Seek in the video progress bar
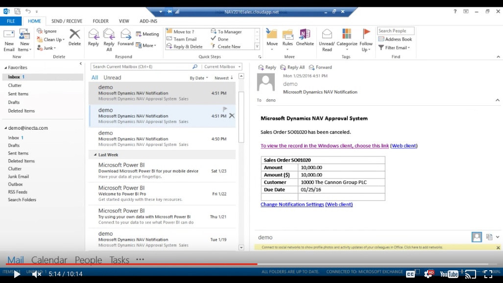Image resolution: width=503 pixels, height=283 pixels. click(251, 264)
